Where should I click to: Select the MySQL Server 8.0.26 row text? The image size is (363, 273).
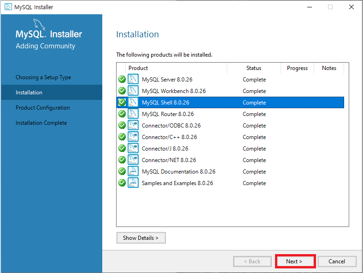[x=167, y=80]
